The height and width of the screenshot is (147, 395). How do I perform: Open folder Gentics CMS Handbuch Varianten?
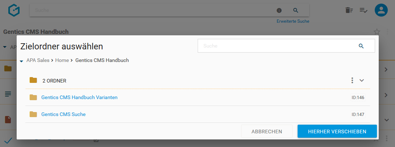pos(79,97)
